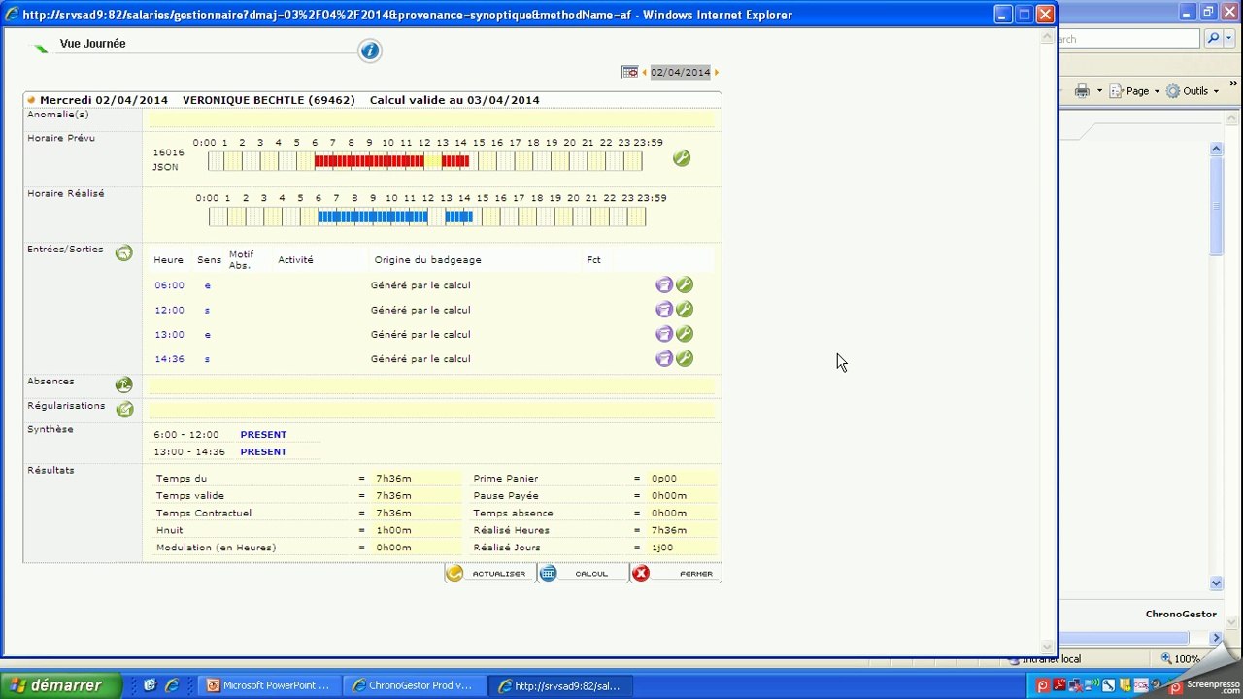Click the blue realized schedule bar
This screenshot has height=699, width=1243.
(x=395, y=216)
